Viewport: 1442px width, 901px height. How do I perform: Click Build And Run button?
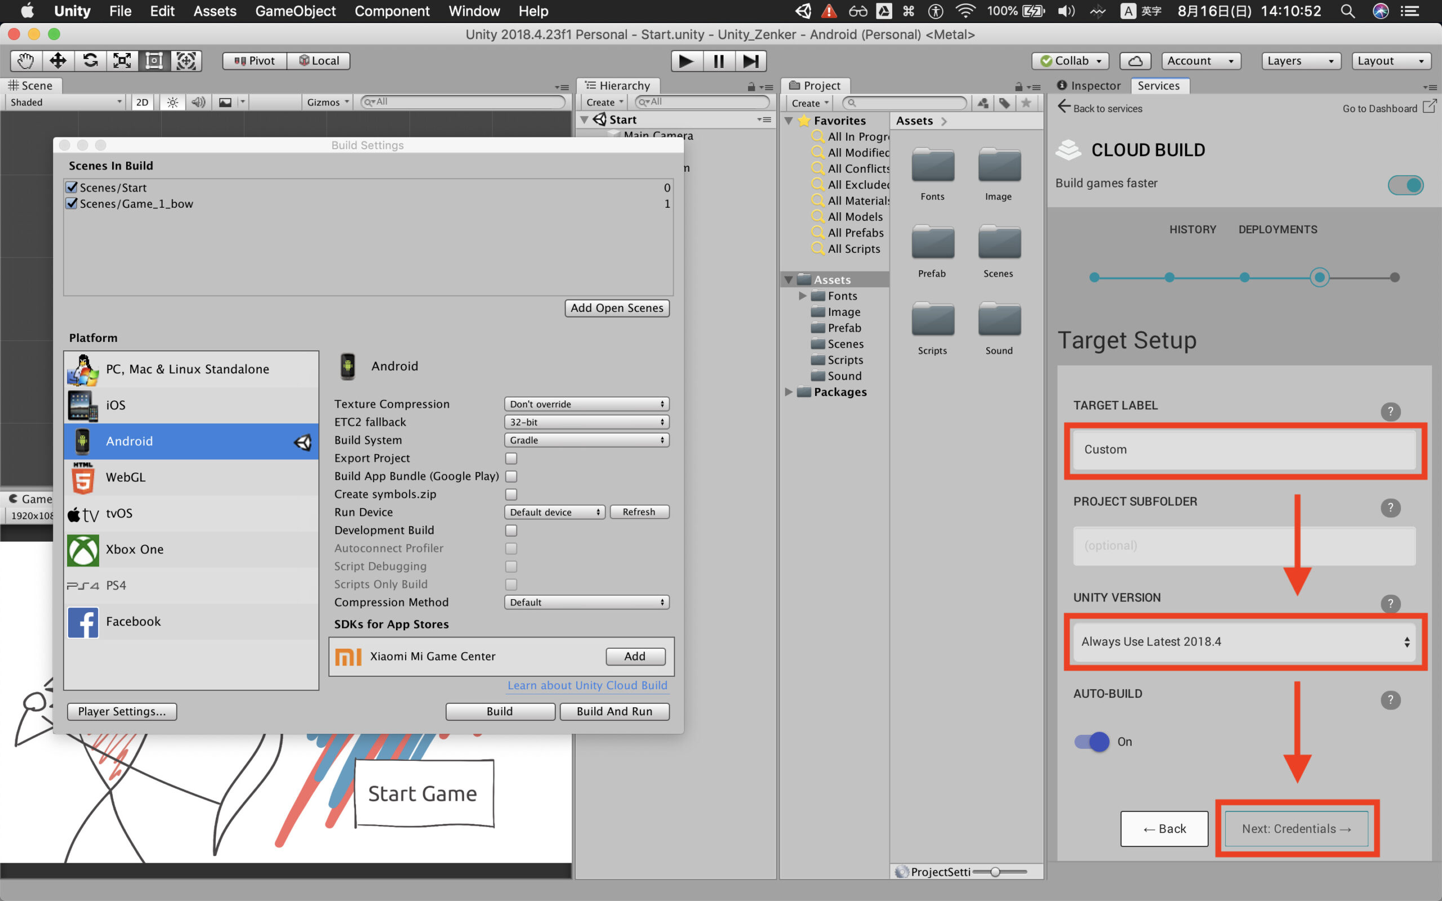point(615,711)
